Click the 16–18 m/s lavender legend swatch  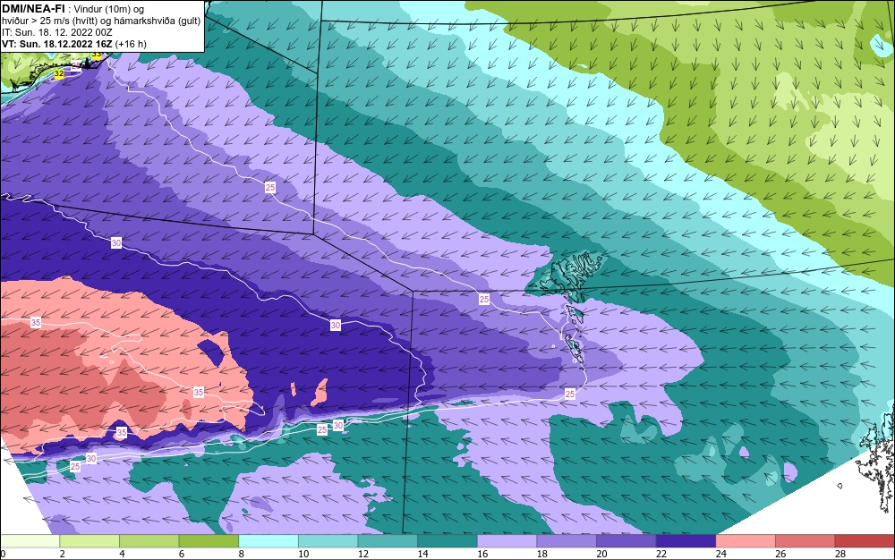point(507,541)
